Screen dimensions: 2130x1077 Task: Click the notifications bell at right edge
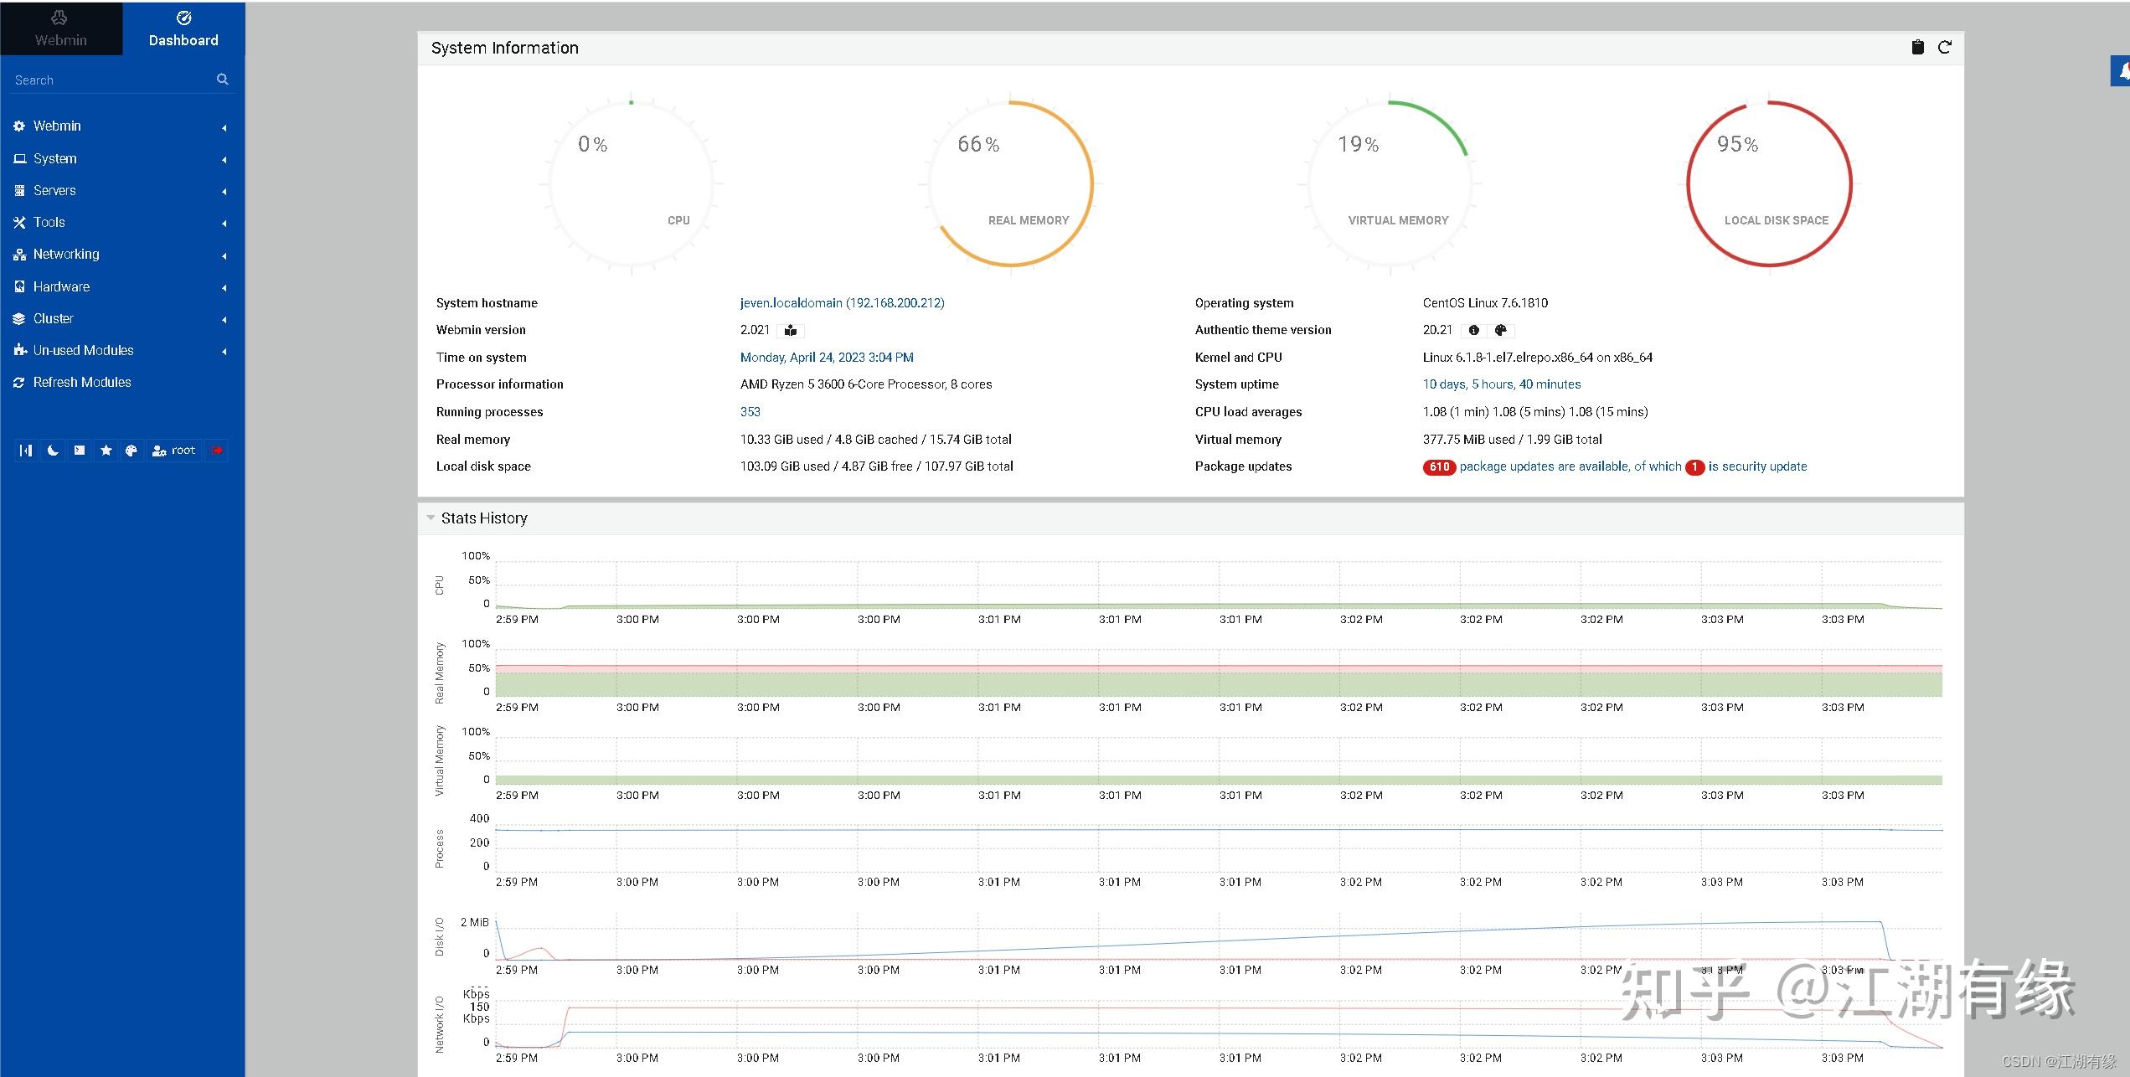[2123, 72]
